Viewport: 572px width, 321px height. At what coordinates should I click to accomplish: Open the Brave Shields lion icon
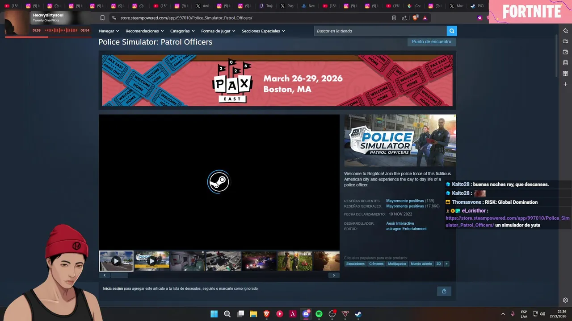click(x=415, y=18)
